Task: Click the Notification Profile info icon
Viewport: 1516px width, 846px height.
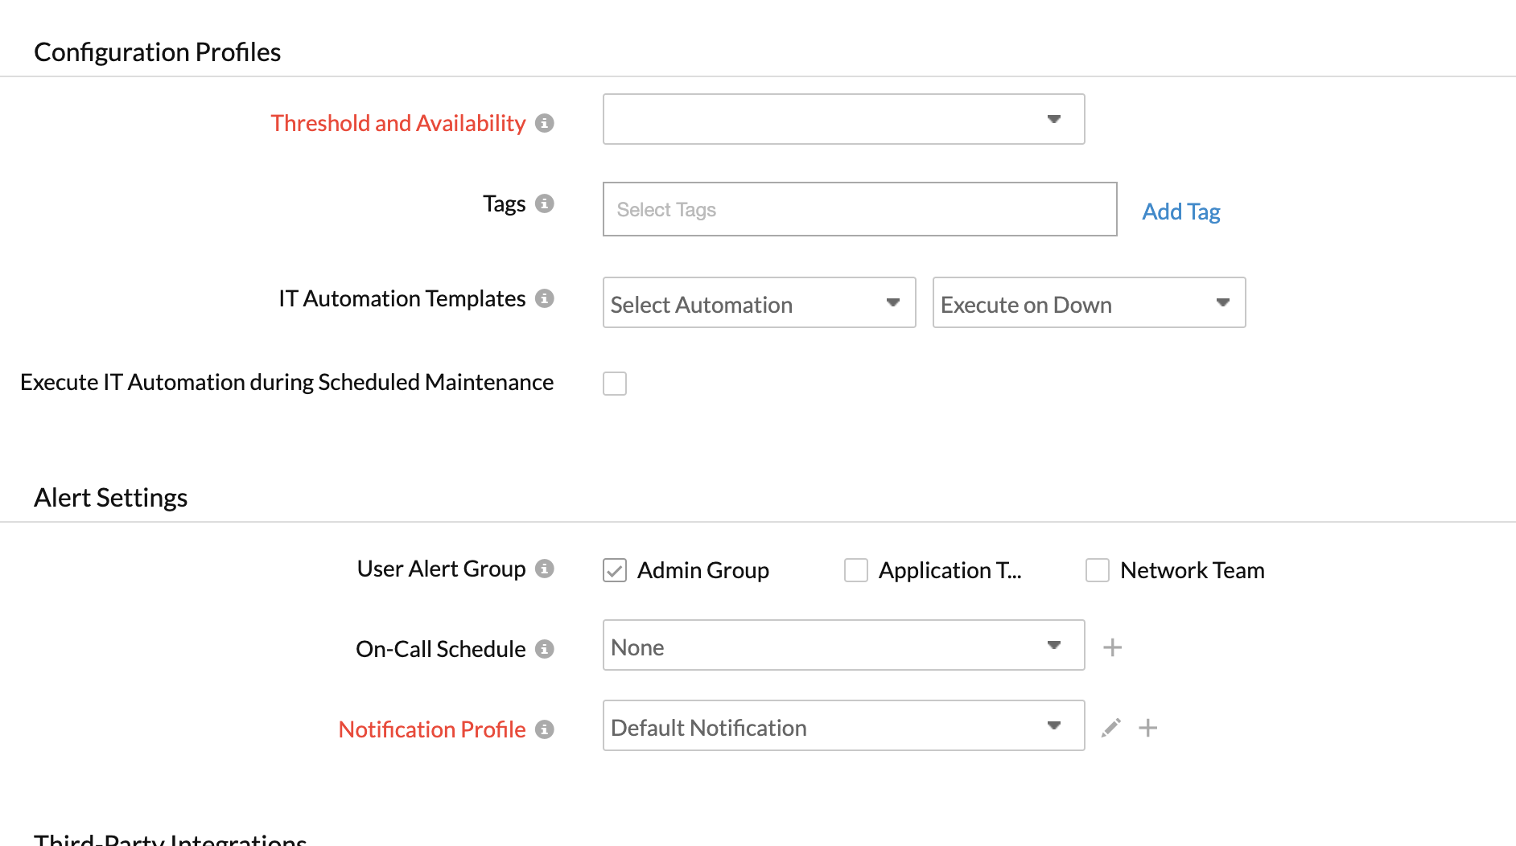Action: [x=545, y=729]
